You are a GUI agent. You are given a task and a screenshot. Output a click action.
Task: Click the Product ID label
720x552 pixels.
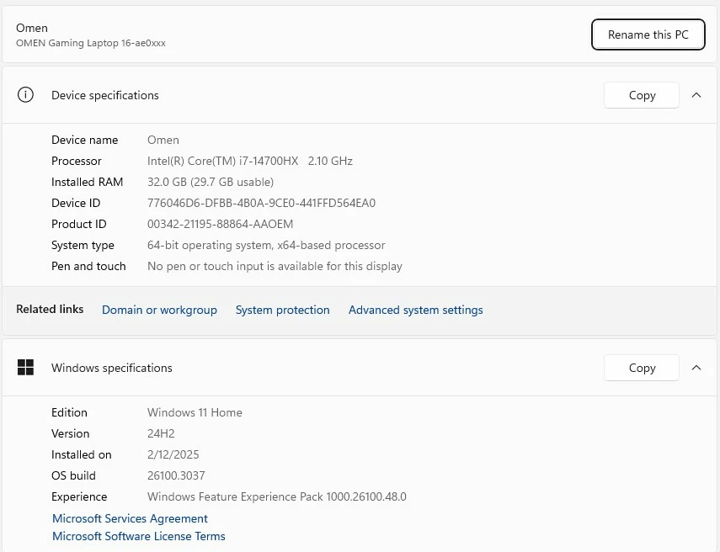point(79,224)
